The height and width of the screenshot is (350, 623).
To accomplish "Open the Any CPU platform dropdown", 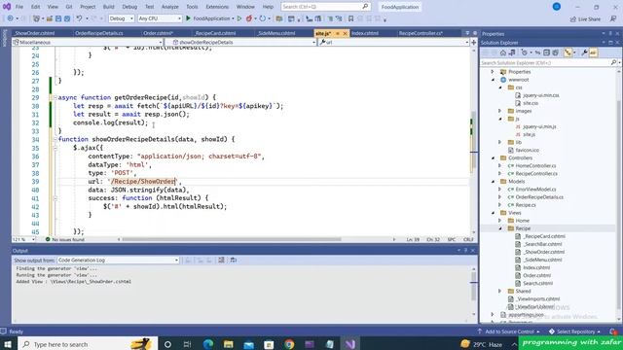I will 160,18.
